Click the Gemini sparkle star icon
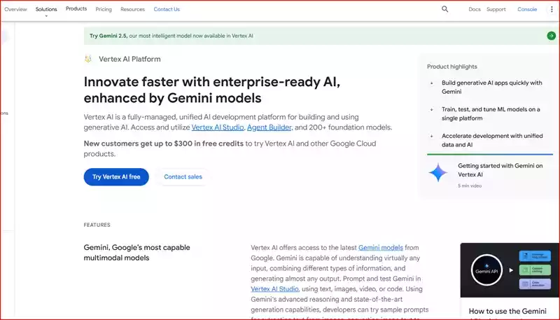 point(438,173)
